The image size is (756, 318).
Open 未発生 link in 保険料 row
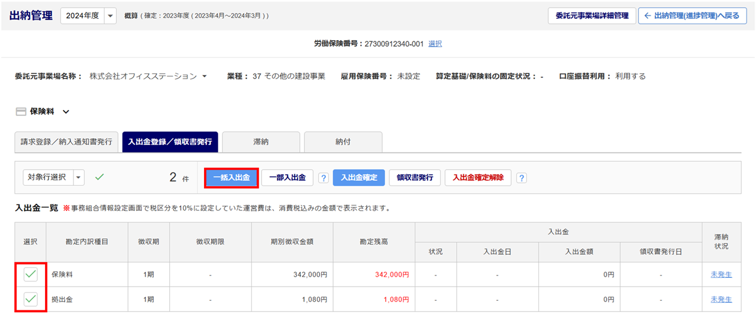click(721, 274)
